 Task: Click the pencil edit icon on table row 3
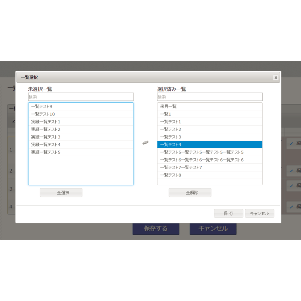(x=292, y=185)
